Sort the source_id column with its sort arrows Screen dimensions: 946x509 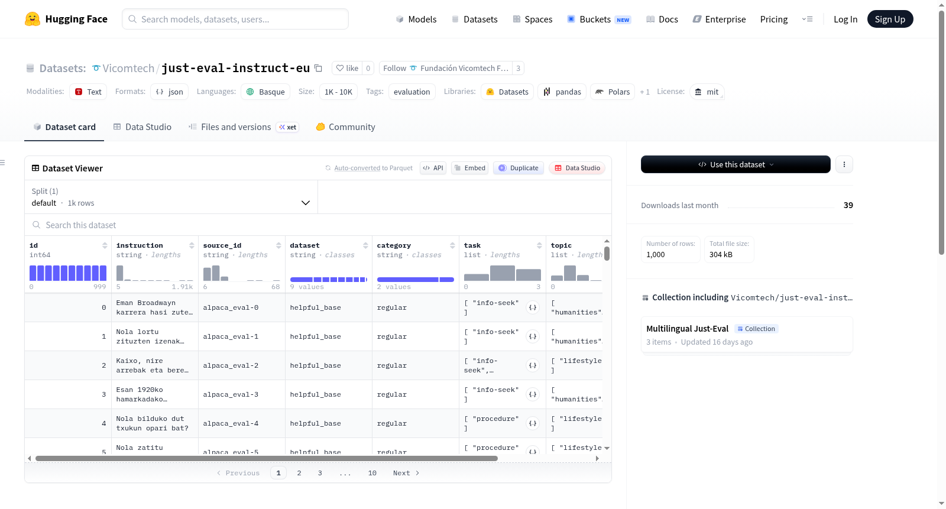tap(278, 245)
